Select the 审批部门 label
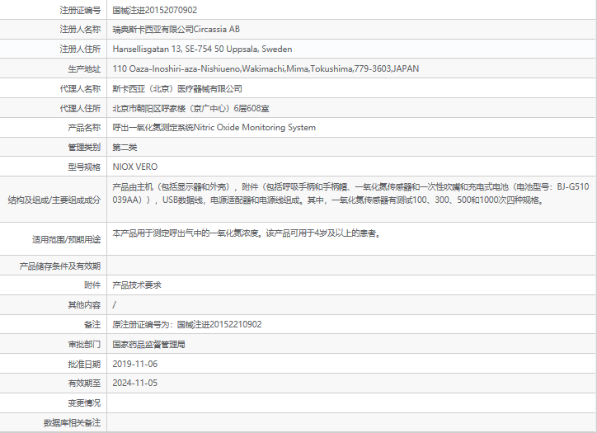 (84, 345)
